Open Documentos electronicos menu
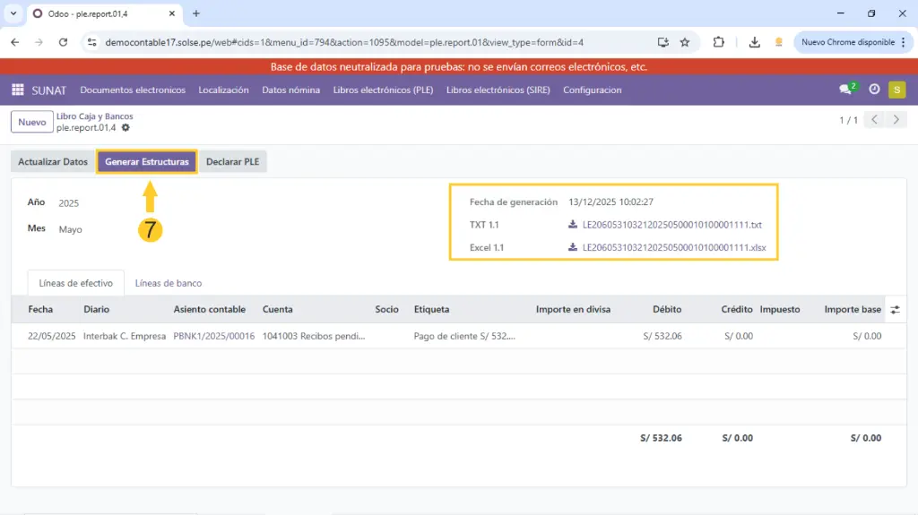 tap(133, 90)
